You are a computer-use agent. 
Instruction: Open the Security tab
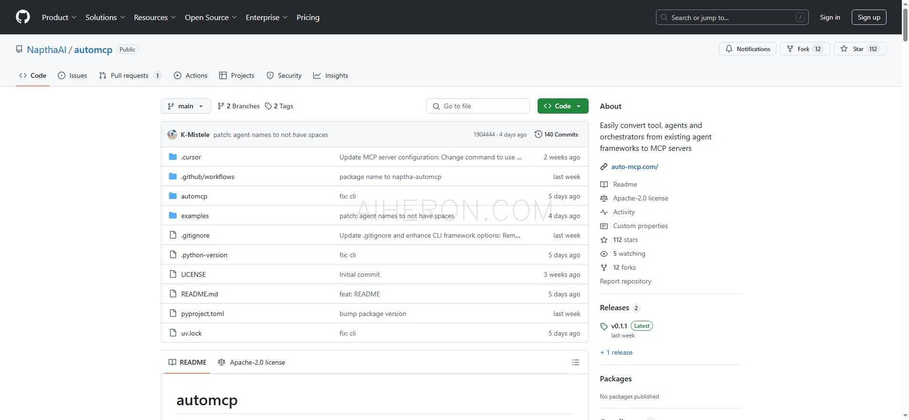pyautogui.click(x=284, y=75)
